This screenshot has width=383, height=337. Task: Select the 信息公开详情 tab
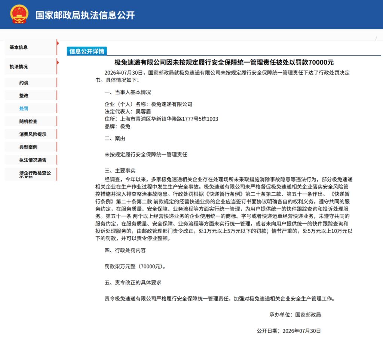click(x=87, y=51)
